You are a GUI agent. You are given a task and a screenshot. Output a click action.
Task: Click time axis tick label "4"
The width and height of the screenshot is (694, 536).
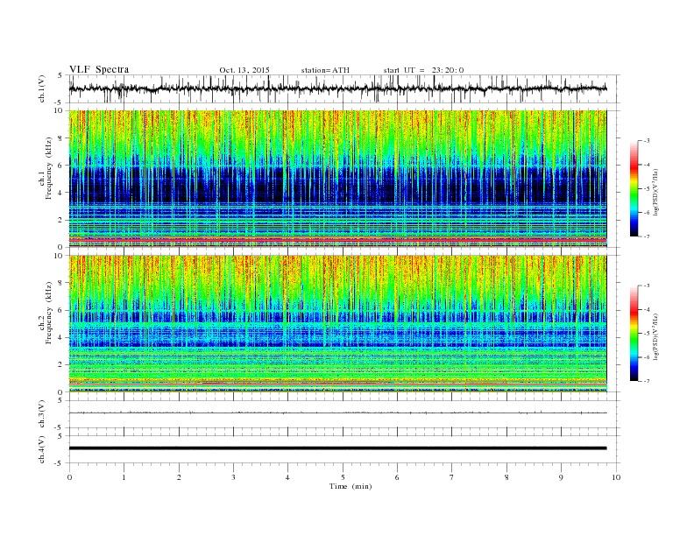point(288,477)
